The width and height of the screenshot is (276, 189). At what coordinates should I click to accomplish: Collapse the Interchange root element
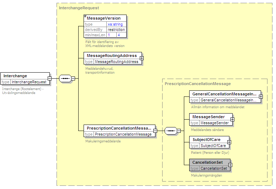pos(50,79)
